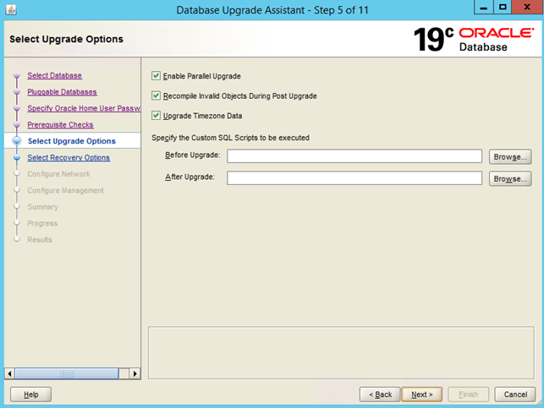Browse for the Before Upgrade script
Screen dimensions: 544x408
[x=510, y=157]
